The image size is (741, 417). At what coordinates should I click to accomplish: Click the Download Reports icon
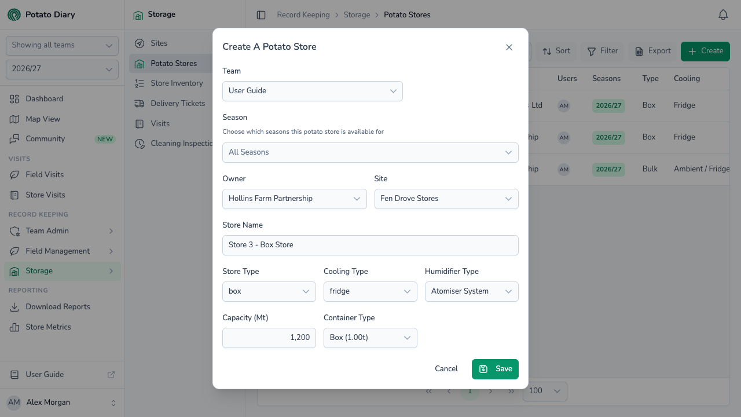(x=14, y=307)
